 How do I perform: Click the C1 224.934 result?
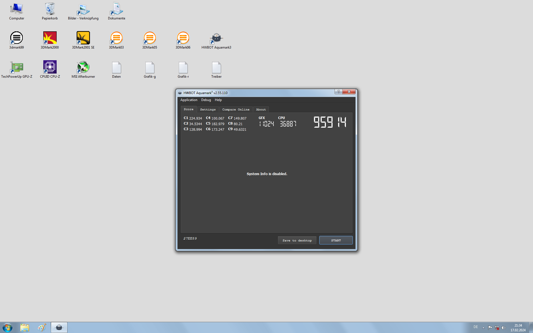[193, 118]
